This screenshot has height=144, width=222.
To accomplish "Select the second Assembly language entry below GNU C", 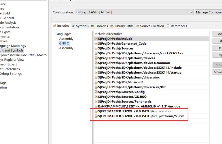I will [66, 48].
